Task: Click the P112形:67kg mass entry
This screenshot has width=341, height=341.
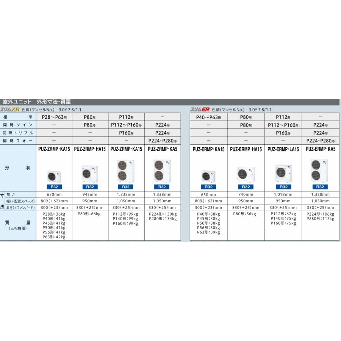Action: (283, 214)
